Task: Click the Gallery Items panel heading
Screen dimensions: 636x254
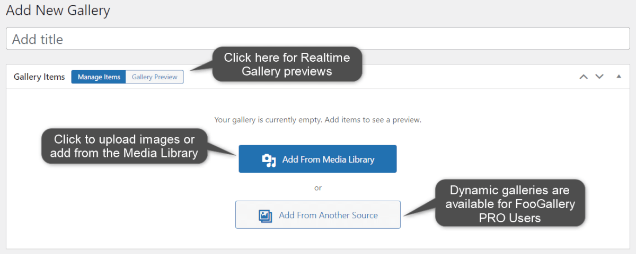Action: coord(39,77)
